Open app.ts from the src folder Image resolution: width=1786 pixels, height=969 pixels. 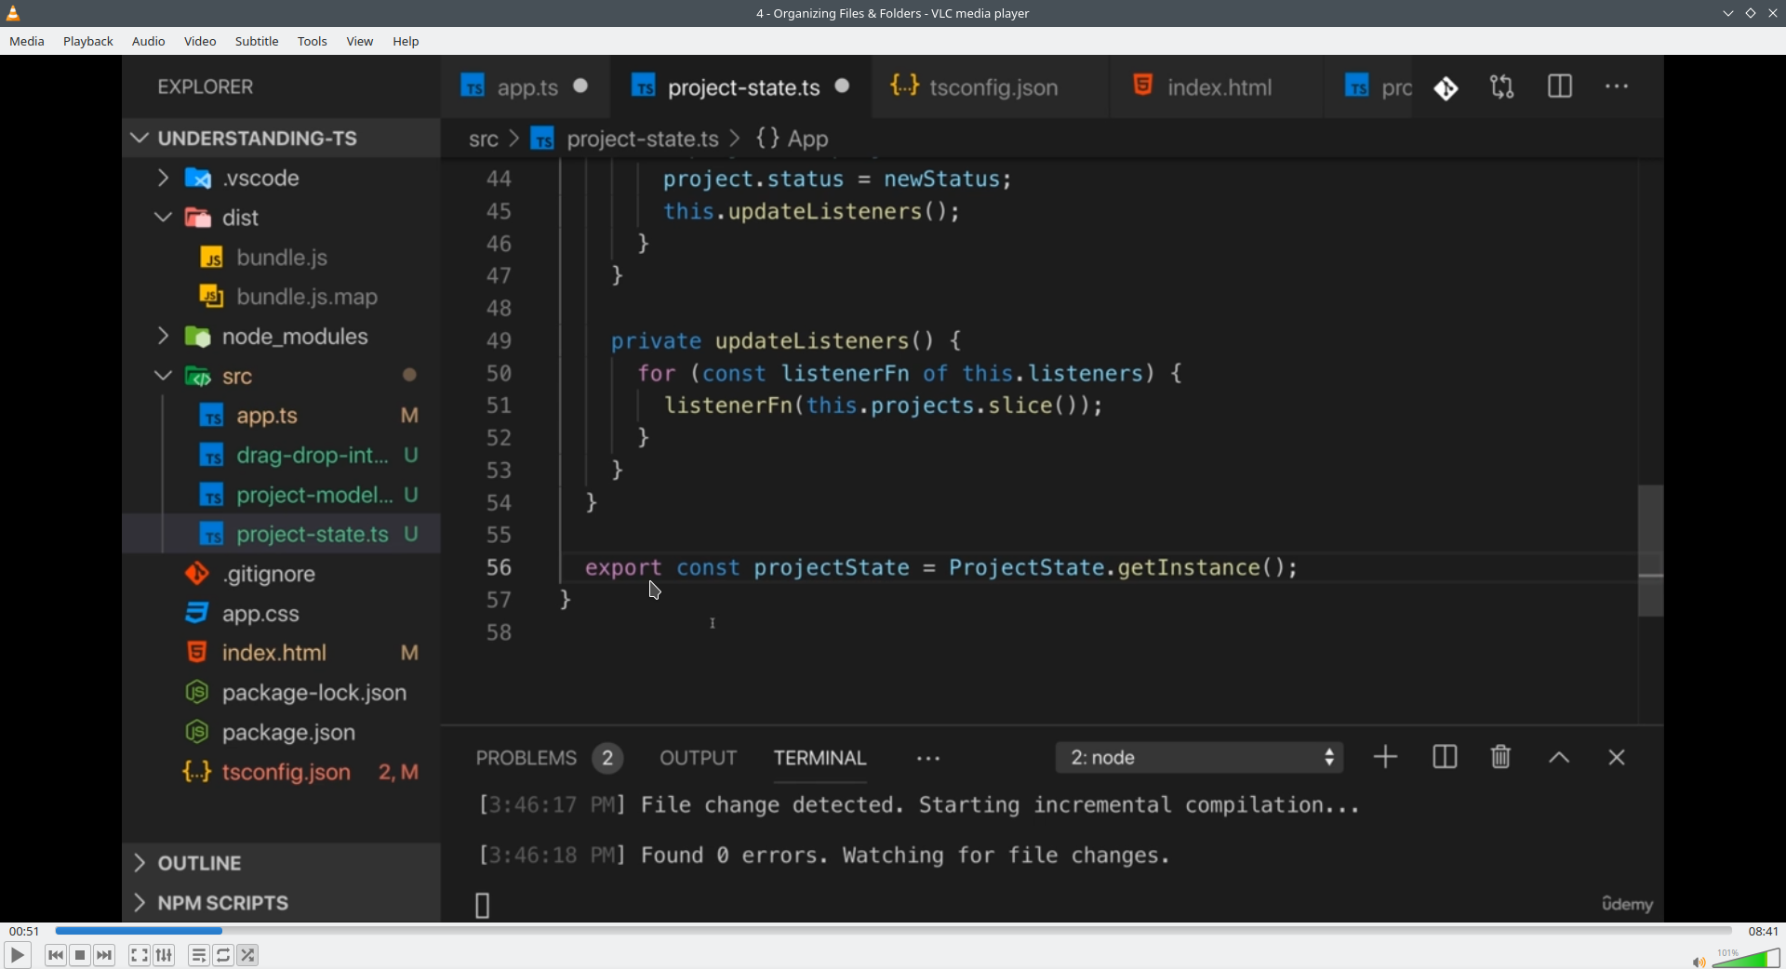pyautogui.click(x=281, y=416)
